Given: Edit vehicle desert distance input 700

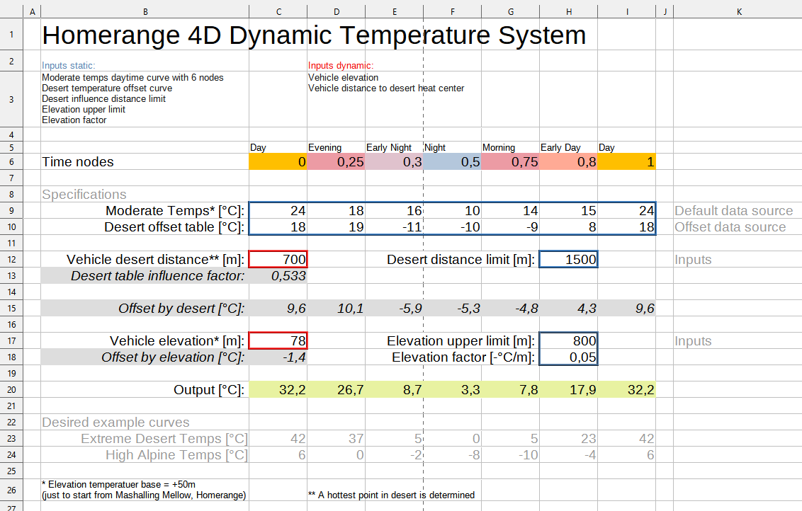Looking at the screenshot, I should [x=278, y=260].
